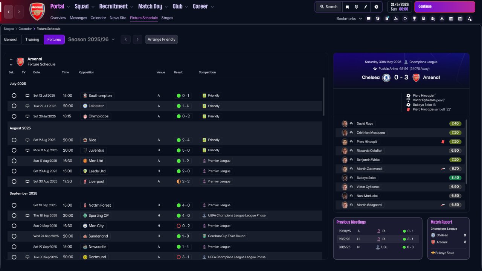
Task: Open the News Site sub-menu item
Action: click(x=118, y=18)
